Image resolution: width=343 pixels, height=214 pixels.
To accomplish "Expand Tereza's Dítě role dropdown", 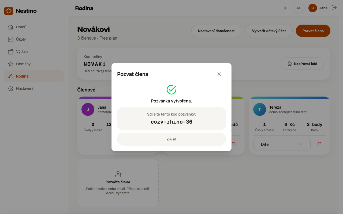I will tap(282, 144).
